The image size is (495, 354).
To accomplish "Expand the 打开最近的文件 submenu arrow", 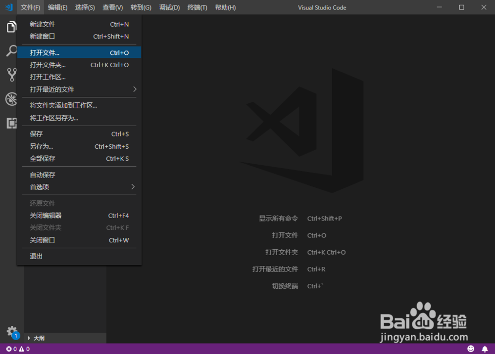I will [135, 89].
